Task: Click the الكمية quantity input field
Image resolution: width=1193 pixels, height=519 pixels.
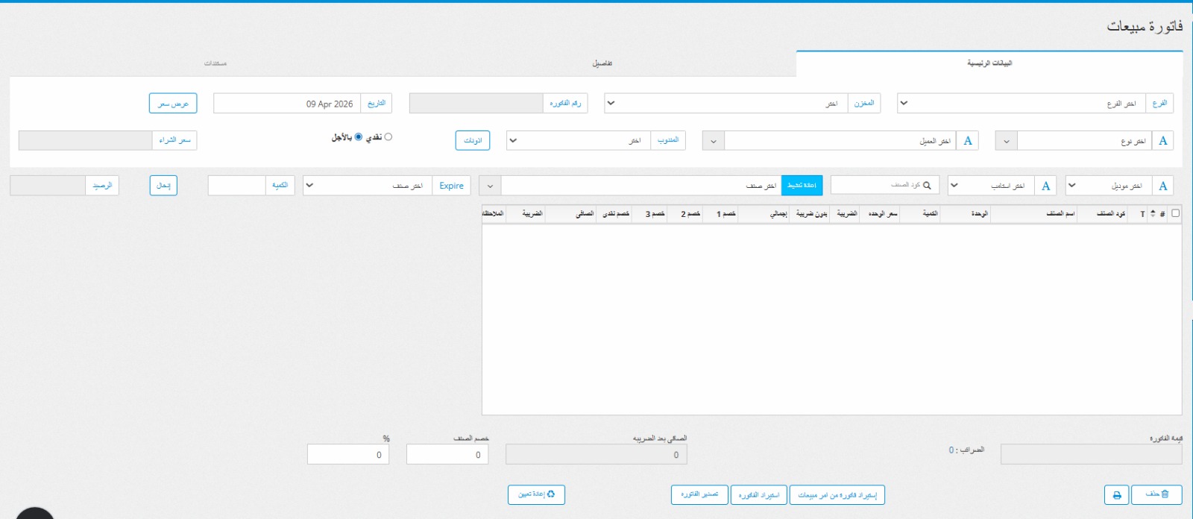Action: click(236, 186)
